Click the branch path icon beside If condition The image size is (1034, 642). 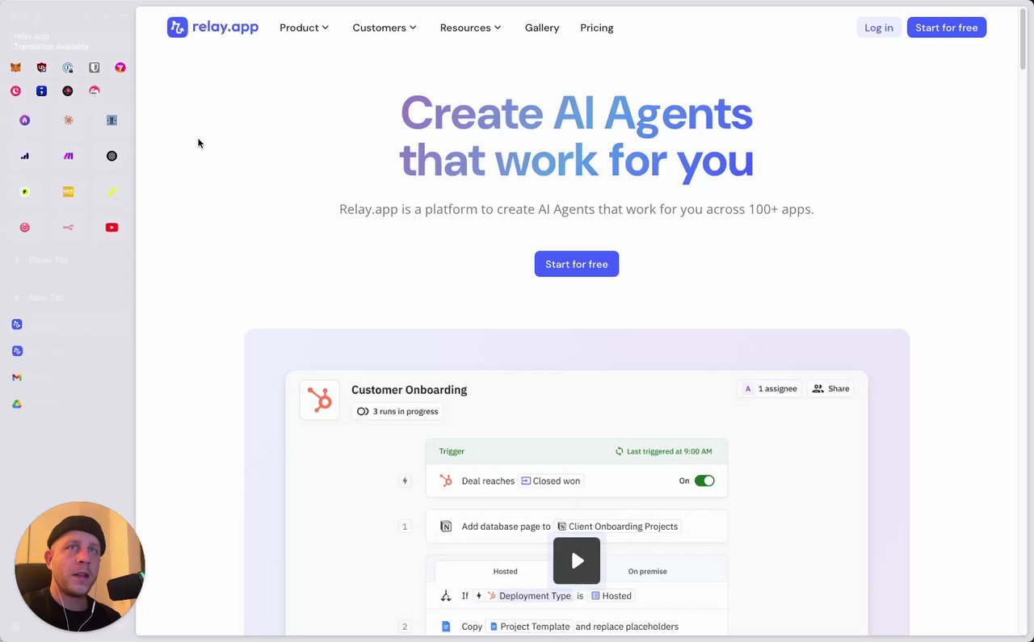tap(446, 596)
